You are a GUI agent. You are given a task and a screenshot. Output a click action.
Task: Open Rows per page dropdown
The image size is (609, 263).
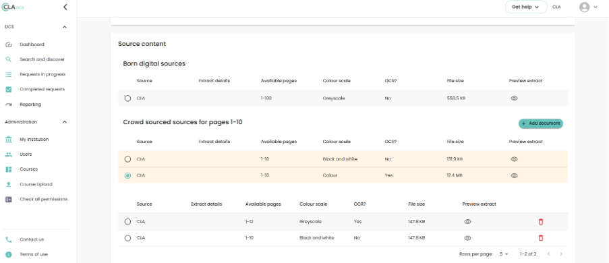pos(503,254)
